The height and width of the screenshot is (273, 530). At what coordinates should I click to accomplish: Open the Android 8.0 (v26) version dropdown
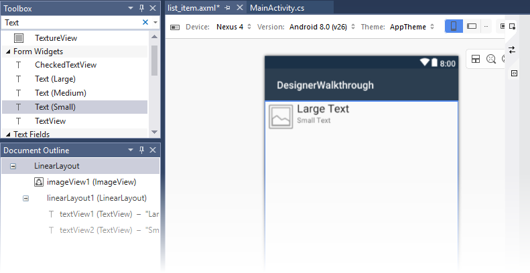pos(322,27)
